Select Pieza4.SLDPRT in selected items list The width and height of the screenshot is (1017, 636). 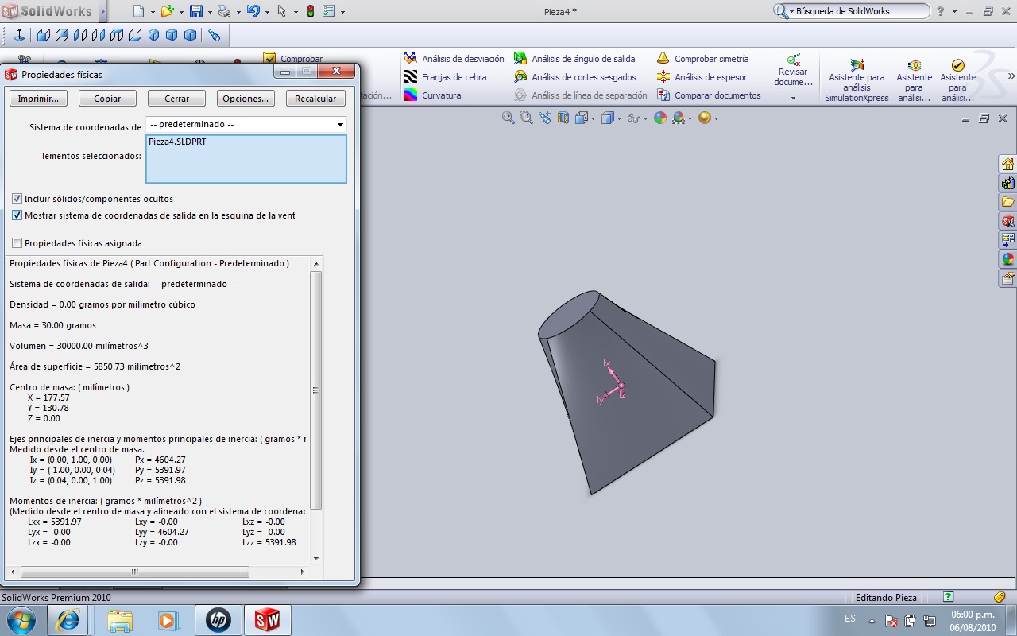point(177,142)
